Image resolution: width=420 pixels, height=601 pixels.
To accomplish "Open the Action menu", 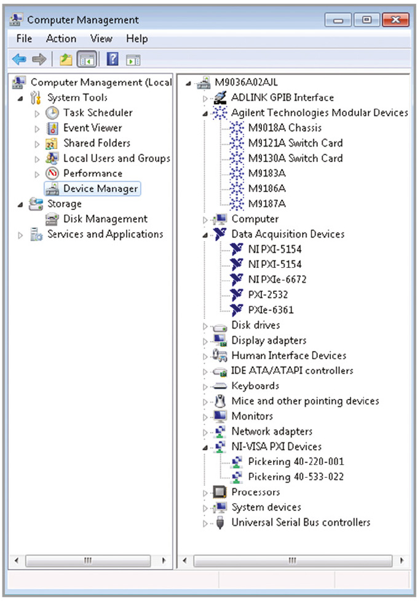I will point(61,38).
